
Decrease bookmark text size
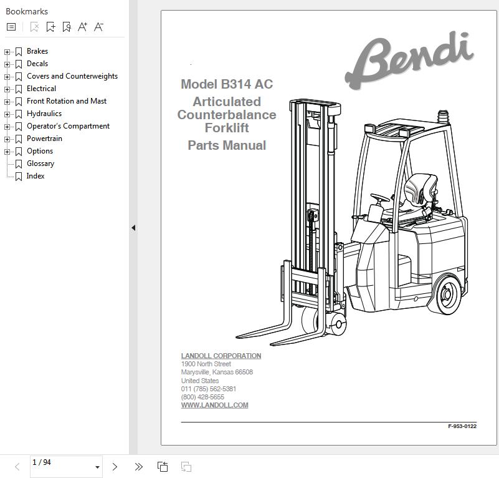coord(98,27)
